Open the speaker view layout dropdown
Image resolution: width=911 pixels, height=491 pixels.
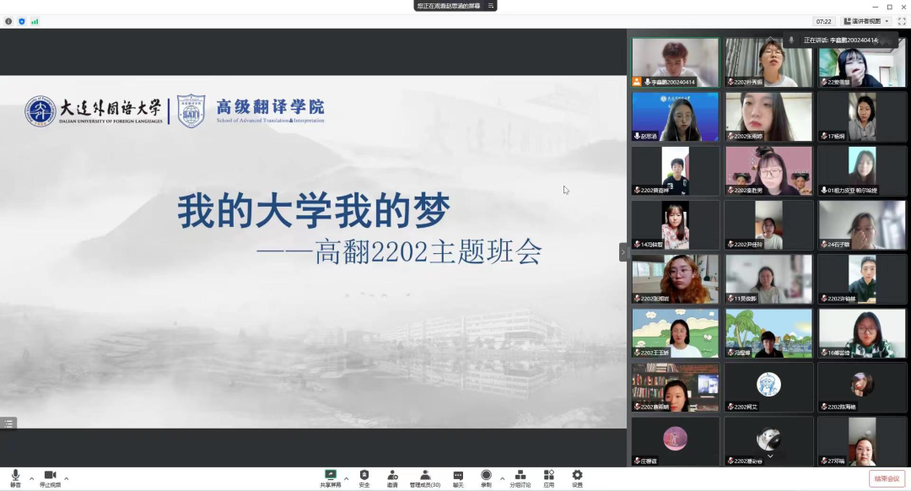click(866, 21)
